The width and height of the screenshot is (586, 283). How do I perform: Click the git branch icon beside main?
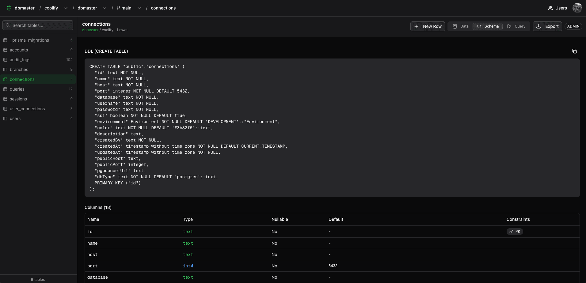(x=118, y=8)
